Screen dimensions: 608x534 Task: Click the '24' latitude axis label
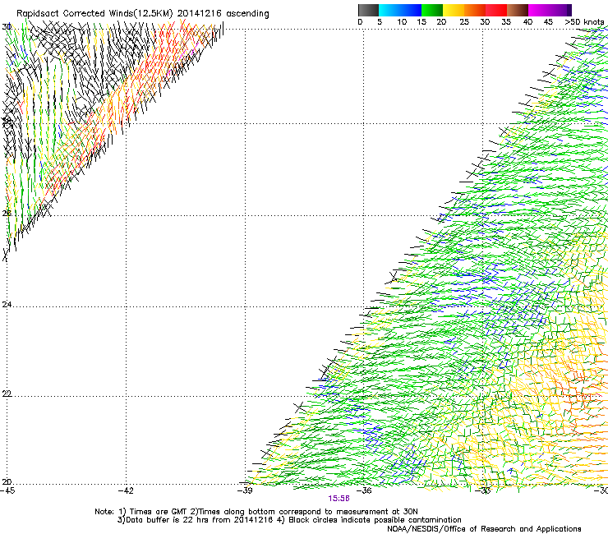pyautogui.click(x=7, y=305)
